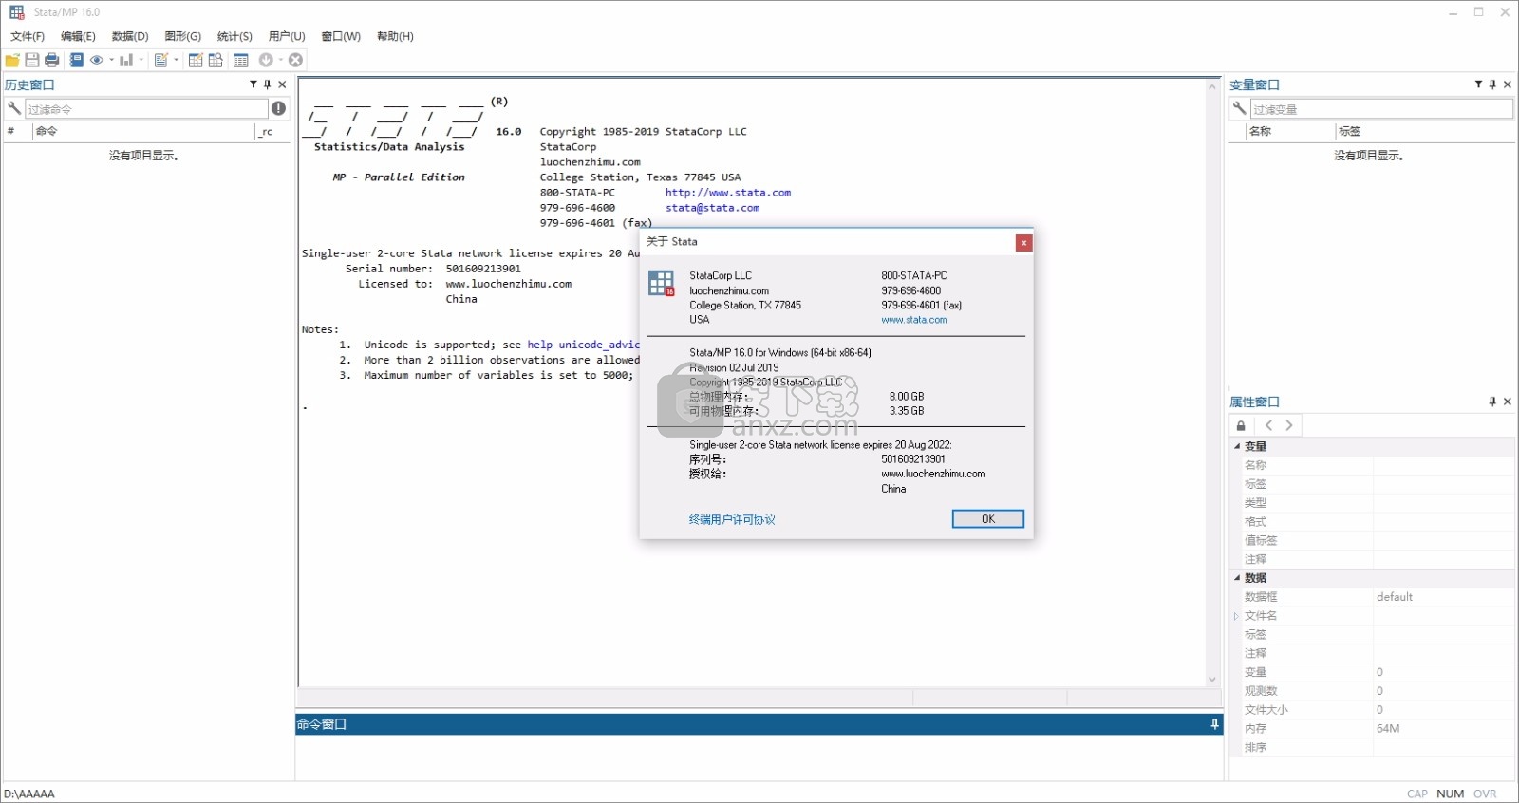Screen dimensions: 1519x803
Task: Click www.stata.com link in About dialog
Action: (914, 320)
